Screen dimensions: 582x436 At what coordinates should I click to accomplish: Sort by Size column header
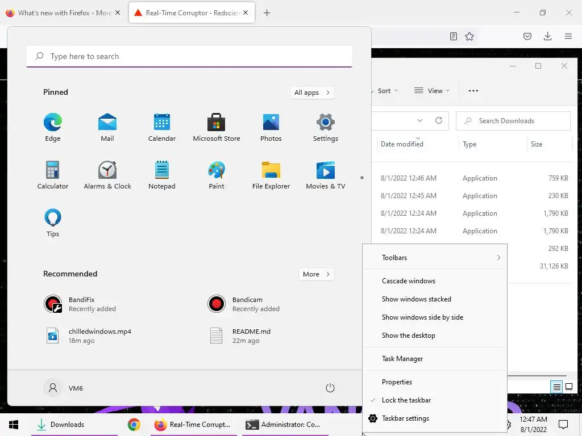pyautogui.click(x=550, y=144)
